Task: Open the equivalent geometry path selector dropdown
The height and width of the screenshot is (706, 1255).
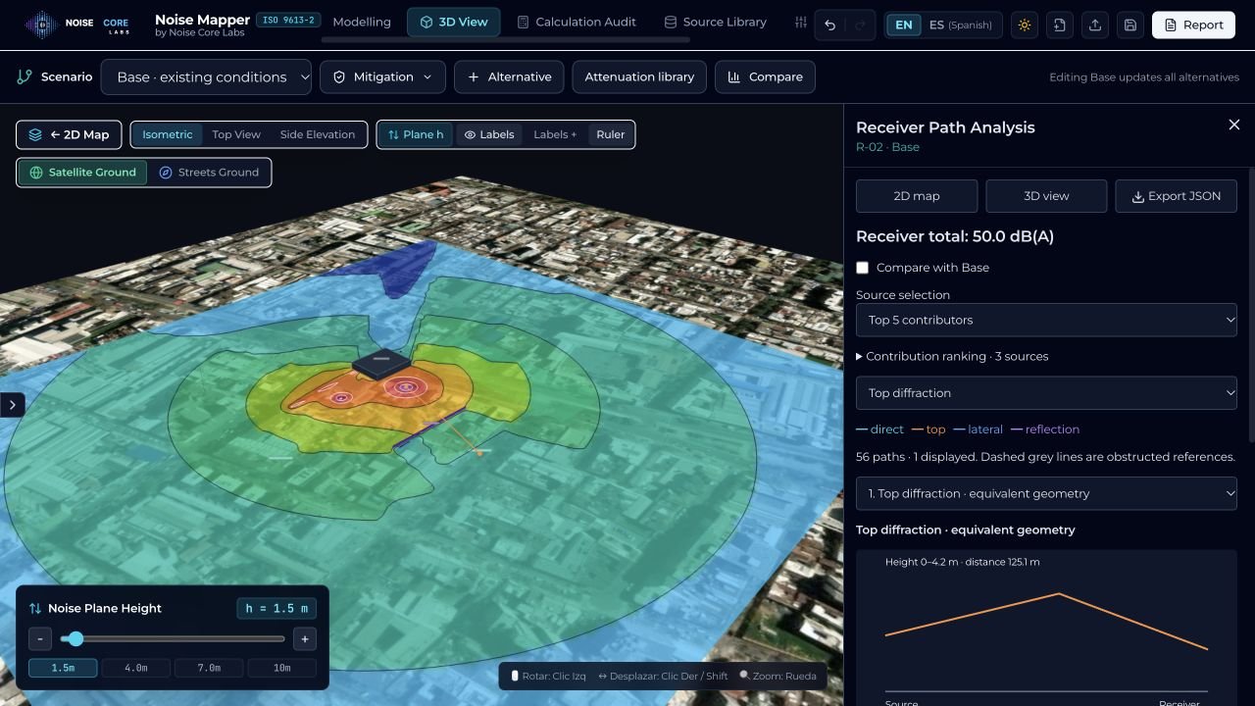Action: [1046, 493]
